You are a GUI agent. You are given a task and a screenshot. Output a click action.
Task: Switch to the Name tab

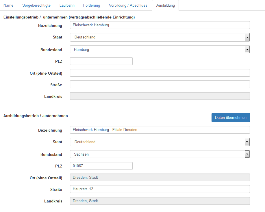click(8, 5)
